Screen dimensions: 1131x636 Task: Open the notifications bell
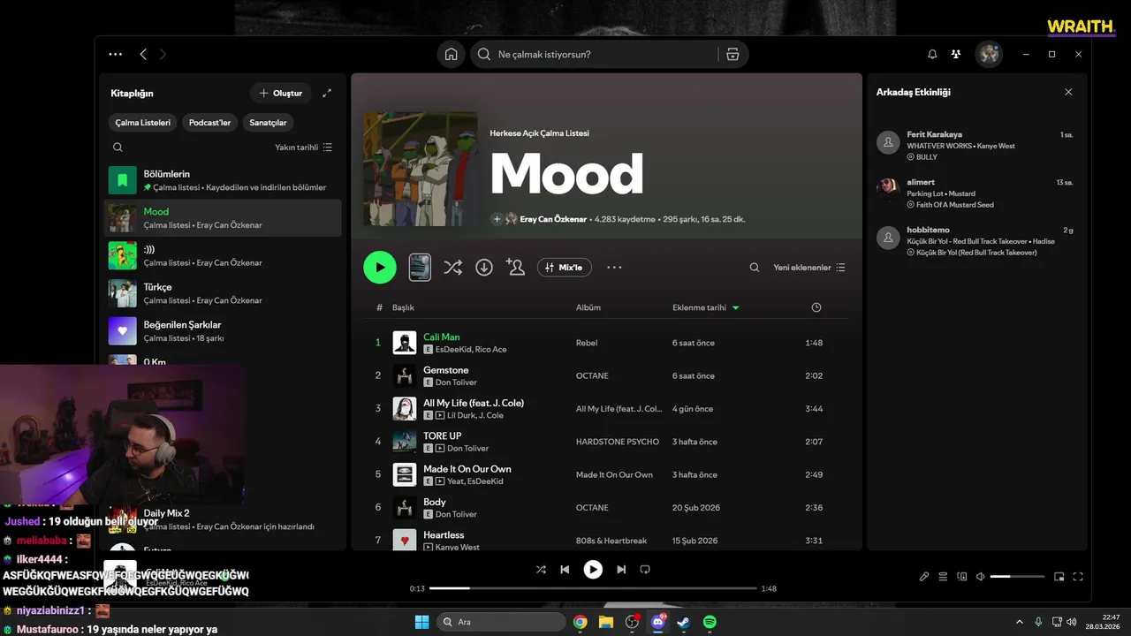coord(932,54)
